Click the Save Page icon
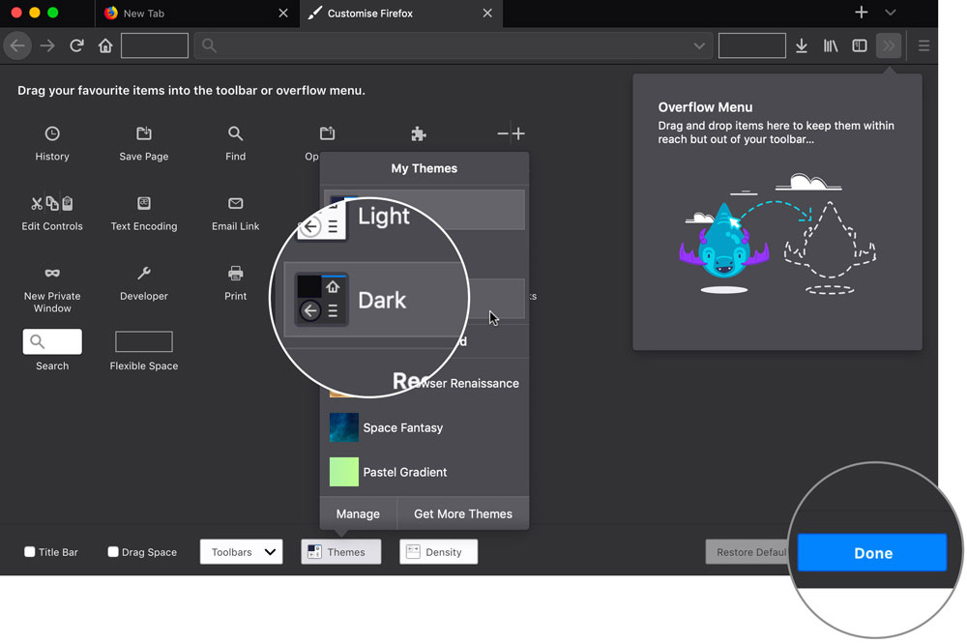 click(x=143, y=135)
